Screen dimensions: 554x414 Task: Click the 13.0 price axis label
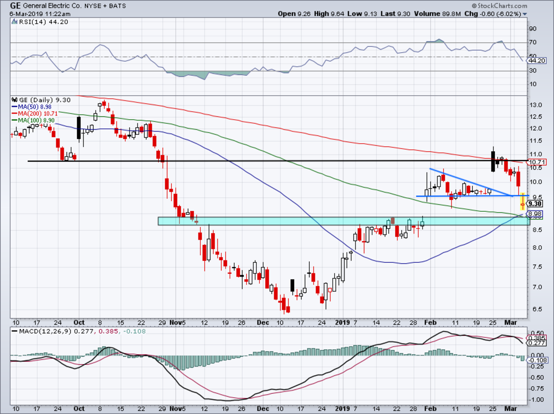point(536,105)
